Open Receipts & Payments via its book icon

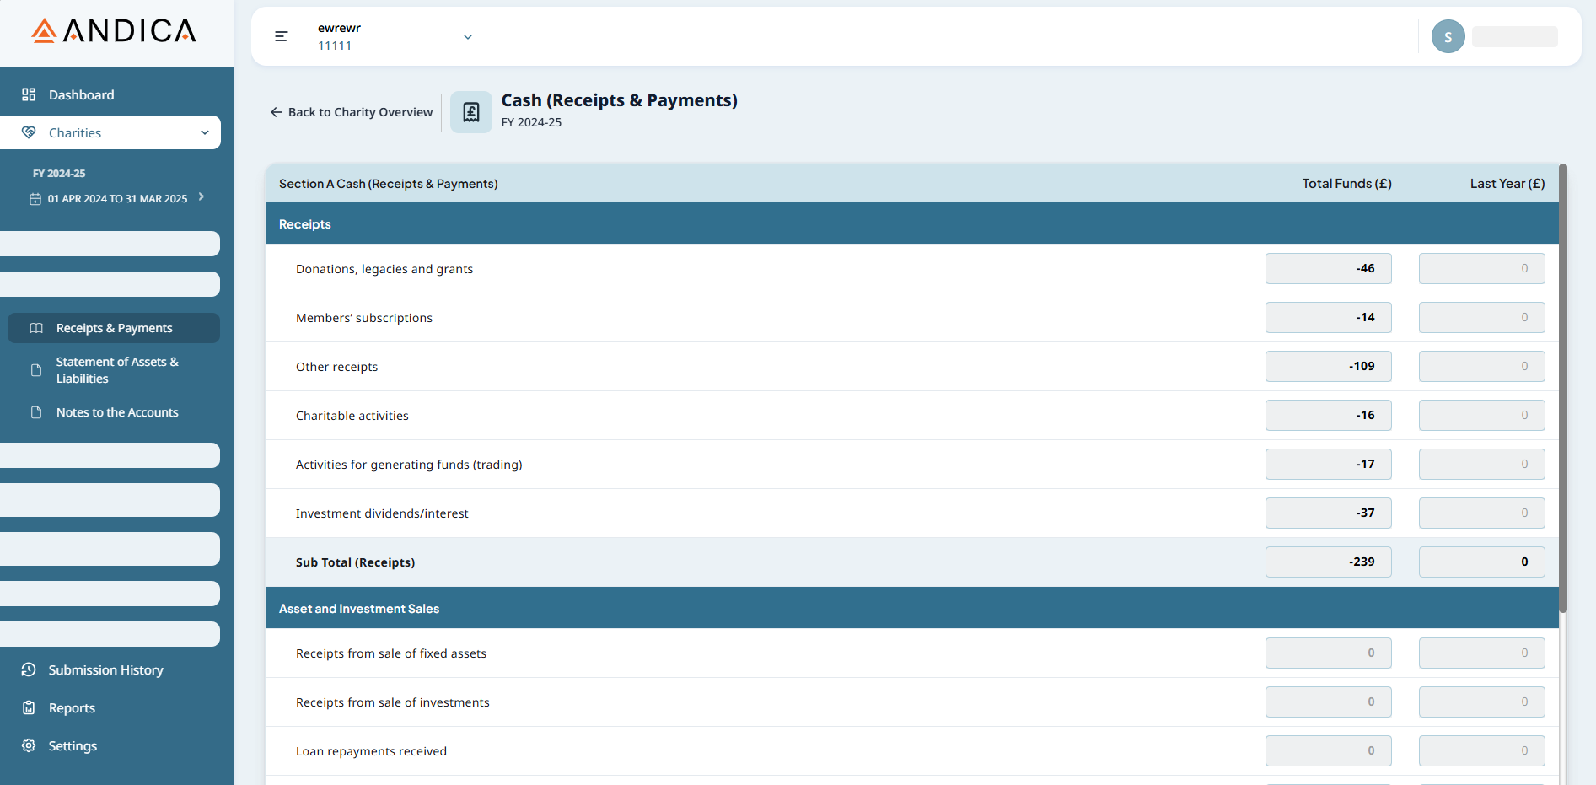pyautogui.click(x=36, y=328)
